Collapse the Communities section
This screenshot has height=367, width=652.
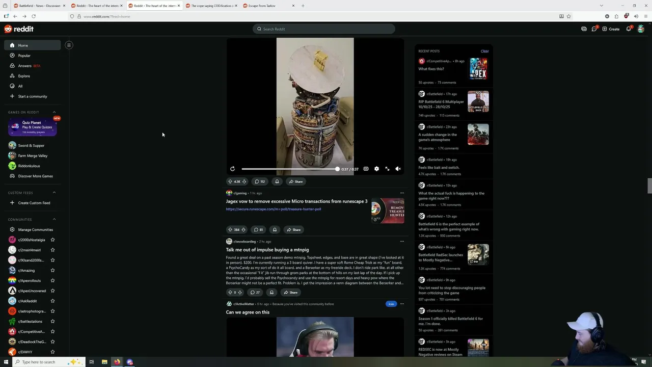(55, 219)
